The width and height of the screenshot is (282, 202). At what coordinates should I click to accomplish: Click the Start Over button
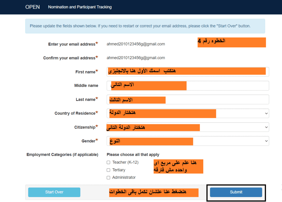tap(54, 192)
